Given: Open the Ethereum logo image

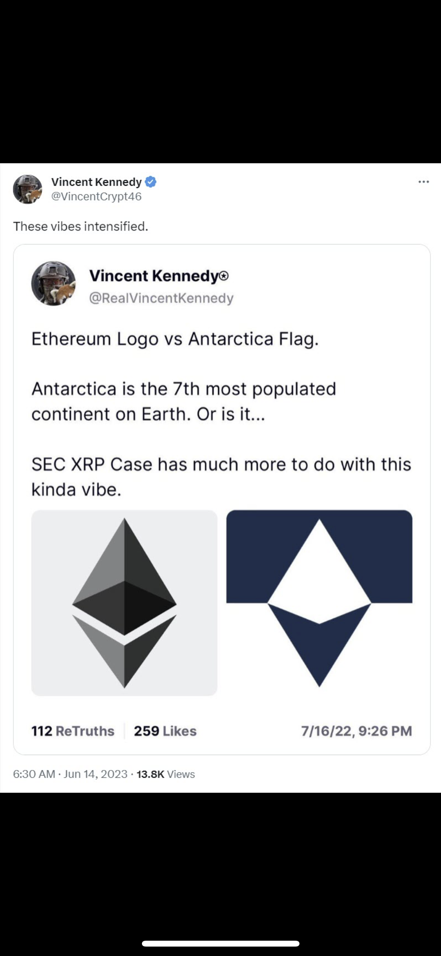Looking at the screenshot, I should click(x=124, y=603).
